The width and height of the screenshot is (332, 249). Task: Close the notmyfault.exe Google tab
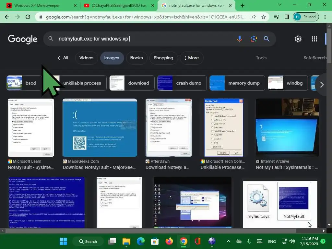coord(230,6)
